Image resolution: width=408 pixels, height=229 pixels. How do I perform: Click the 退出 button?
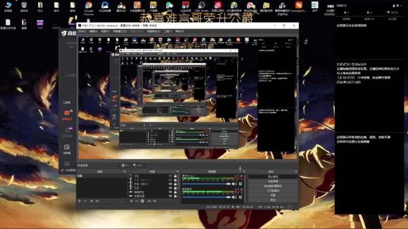click(x=273, y=200)
